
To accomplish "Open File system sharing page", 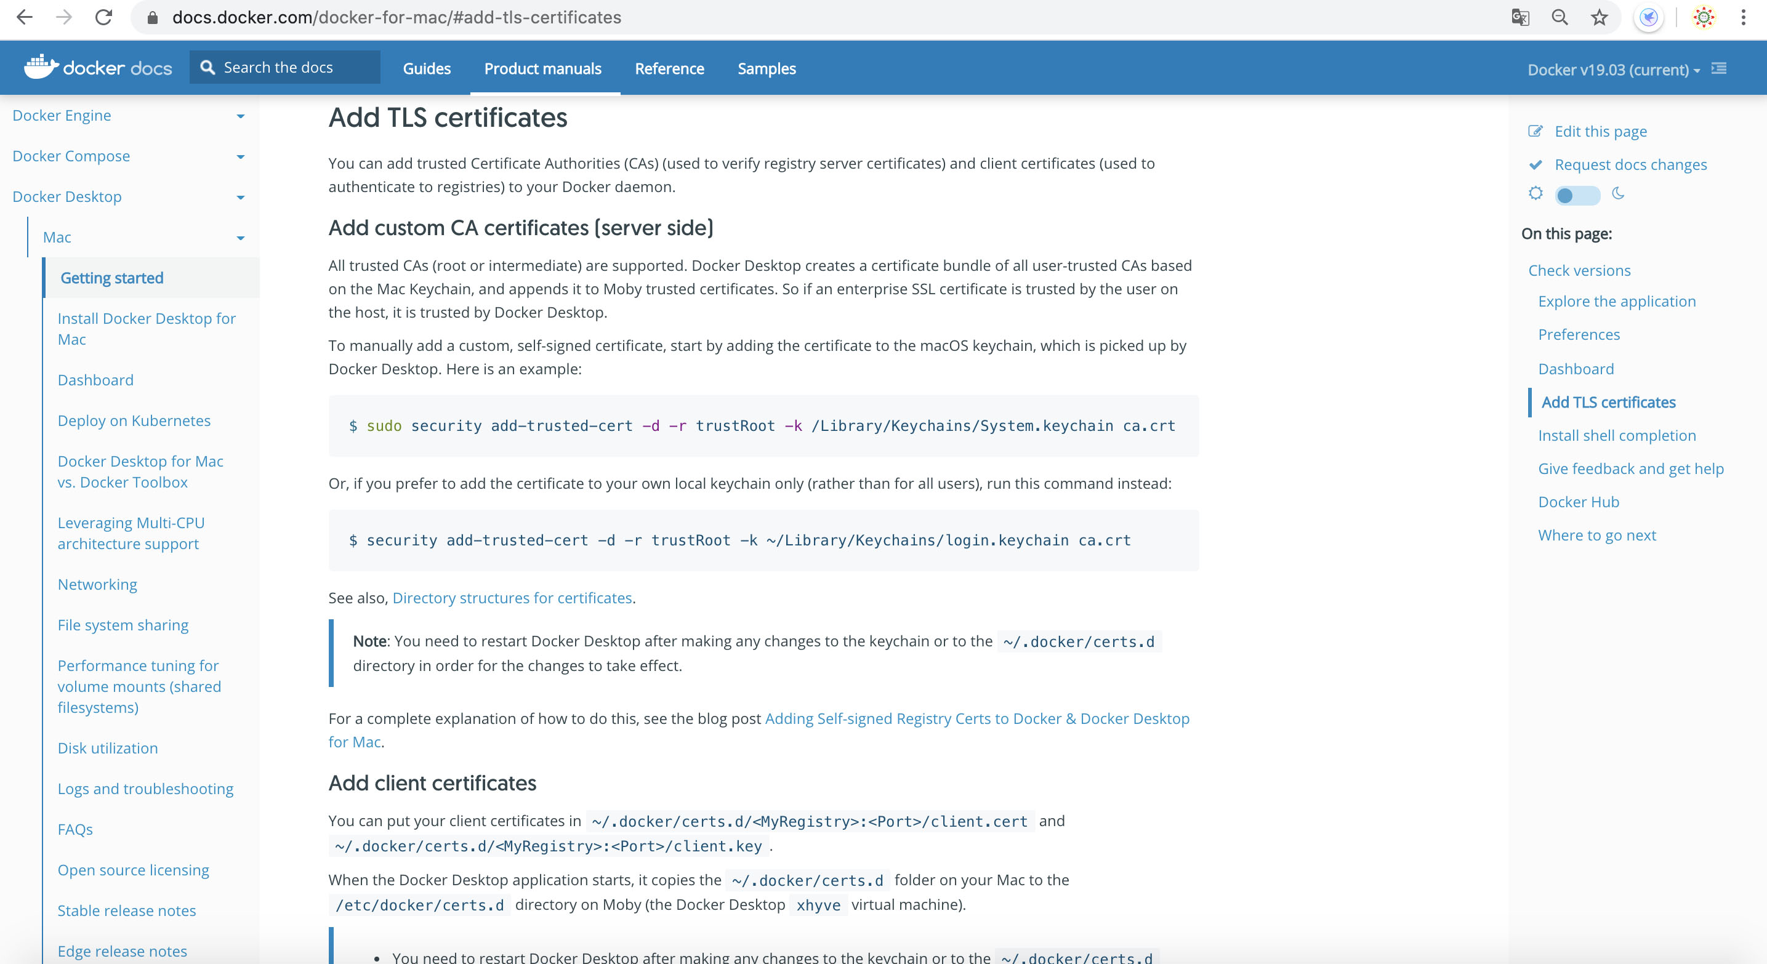I will coord(123,625).
